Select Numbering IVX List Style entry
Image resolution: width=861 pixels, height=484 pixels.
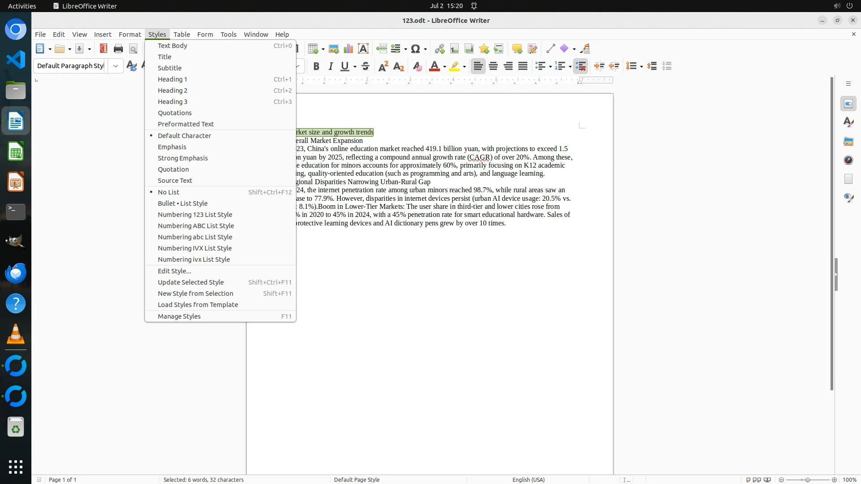[195, 248]
